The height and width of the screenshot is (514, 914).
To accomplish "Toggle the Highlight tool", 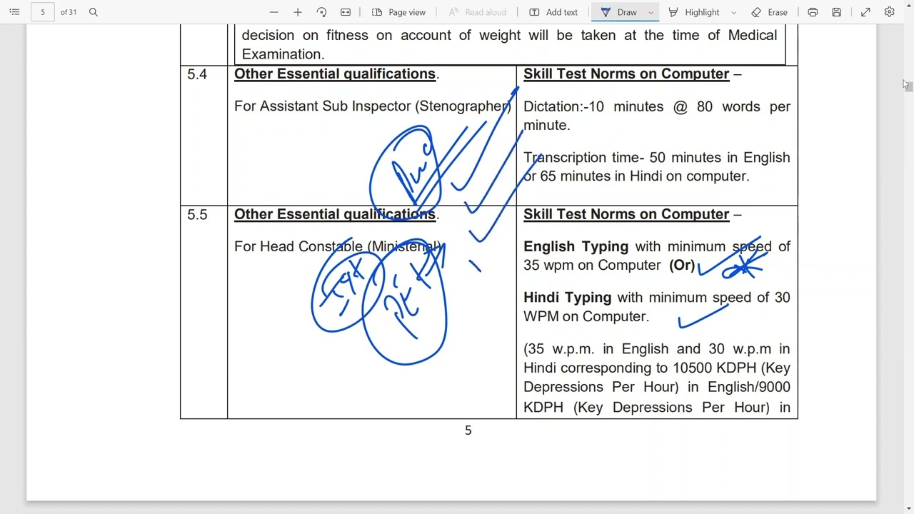I will (694, 12).
